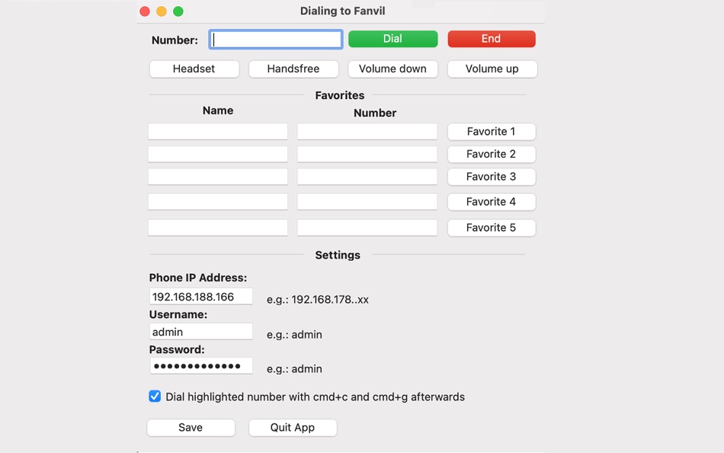Image resolution: width=724 pixels, height=453 pixels.
Task: Minimize window with yellow button
Action: click(x=161, y=11)
